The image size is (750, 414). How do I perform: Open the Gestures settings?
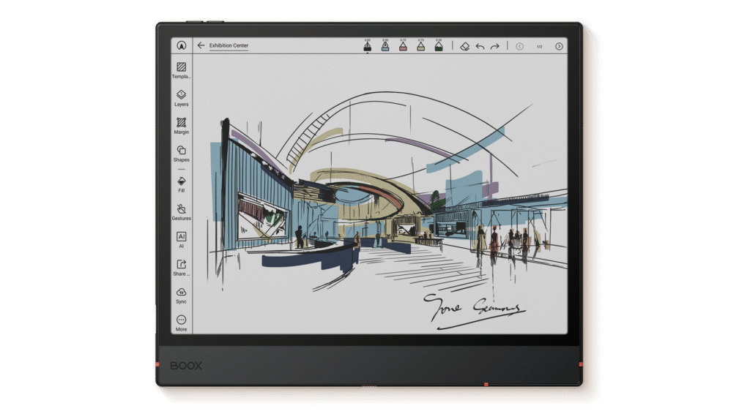click(x=181, y=209)
